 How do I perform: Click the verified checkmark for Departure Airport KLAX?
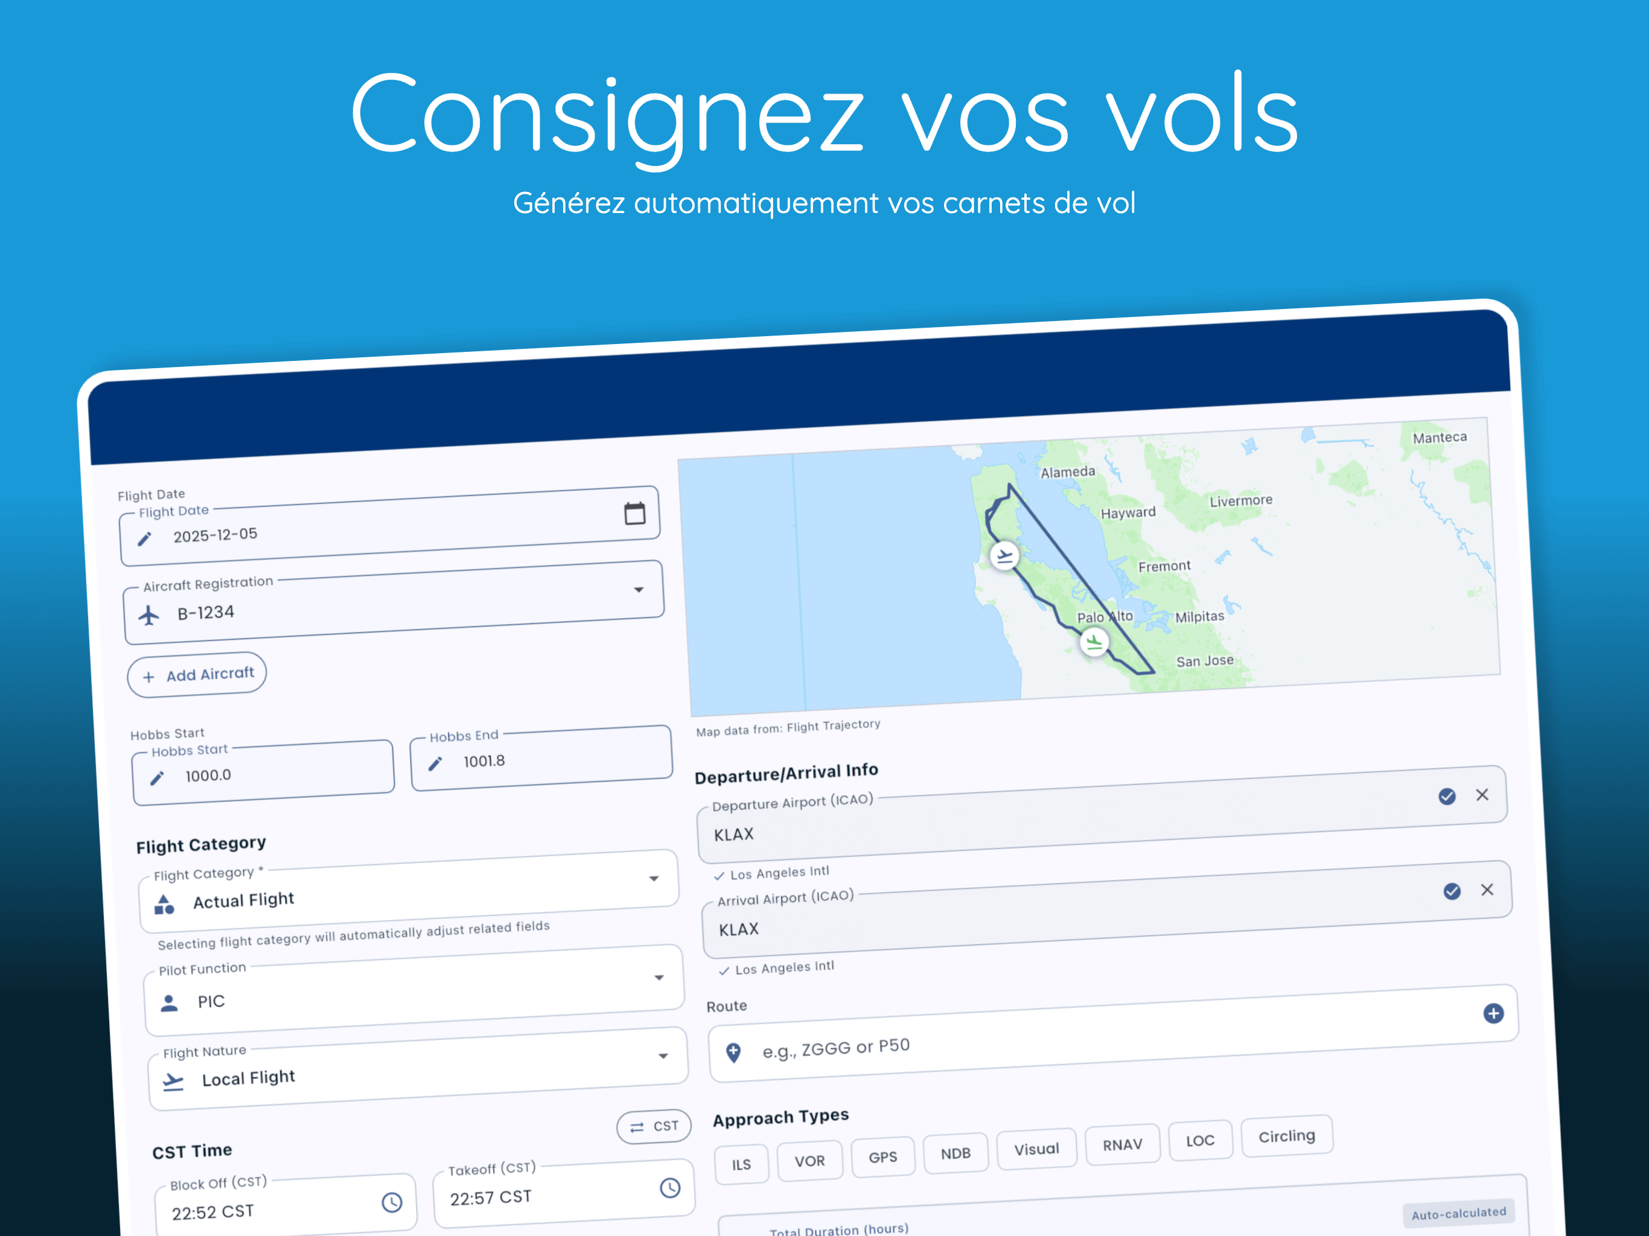[1447, 796]
